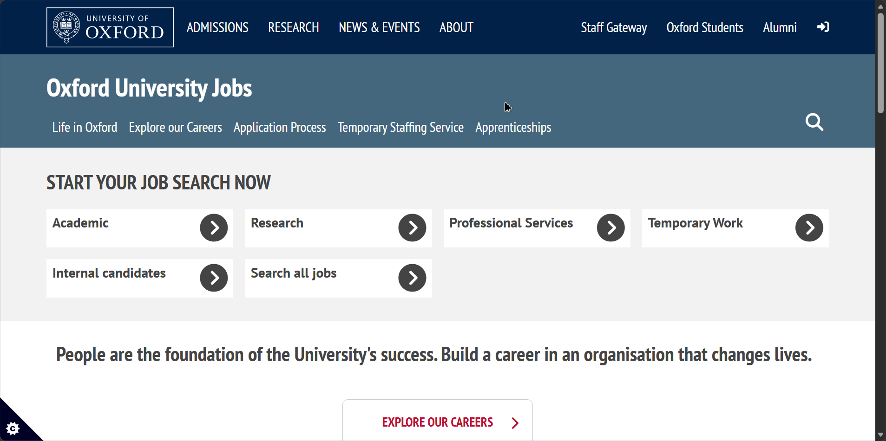Open Temporary Staffing Service page
The width and height of the screenshot is (886, 441).
click(400, 127)
